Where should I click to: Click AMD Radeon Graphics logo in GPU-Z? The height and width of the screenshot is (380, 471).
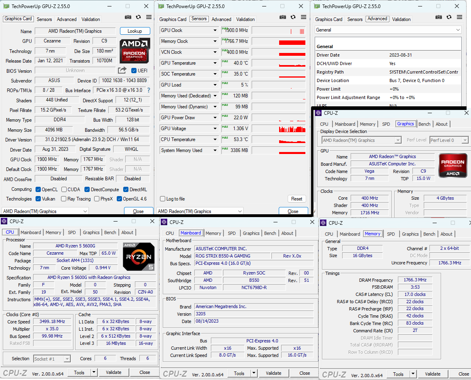pyautogui.click(x=135, y=51)
